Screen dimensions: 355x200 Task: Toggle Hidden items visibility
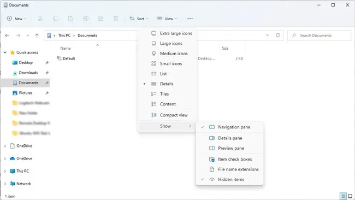tap(230, 179)
